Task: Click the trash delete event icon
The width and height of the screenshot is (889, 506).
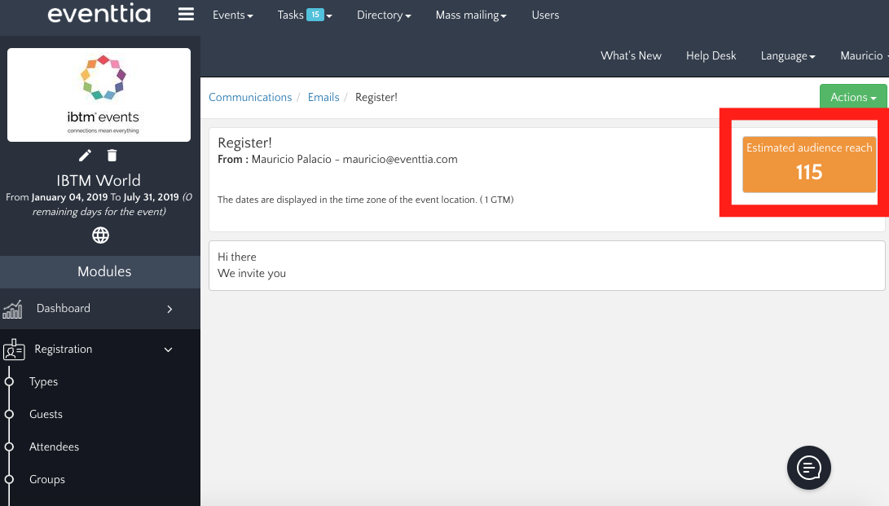Action: pos(112,156)
